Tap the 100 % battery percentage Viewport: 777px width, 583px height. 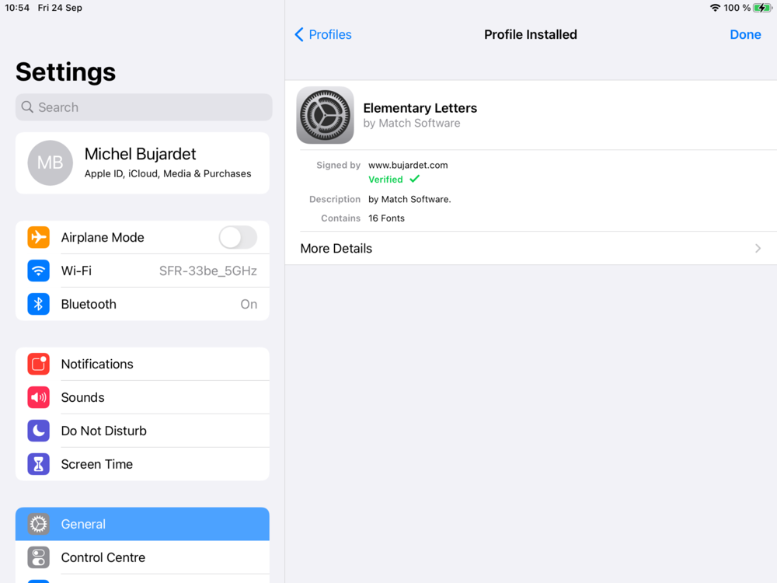(737, 8)
